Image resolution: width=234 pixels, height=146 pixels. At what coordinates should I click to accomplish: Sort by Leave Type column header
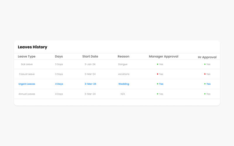coord(27,56)
